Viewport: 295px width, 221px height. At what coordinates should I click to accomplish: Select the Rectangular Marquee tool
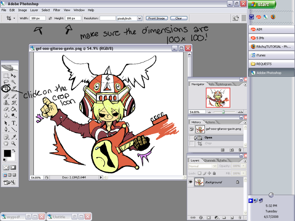point(6,76)
